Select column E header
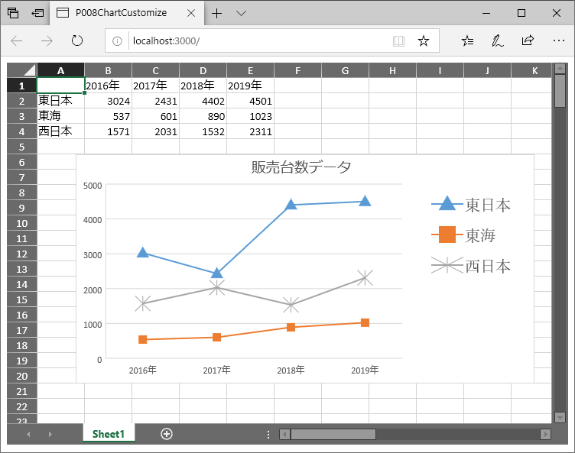 (x=251, y=70)
